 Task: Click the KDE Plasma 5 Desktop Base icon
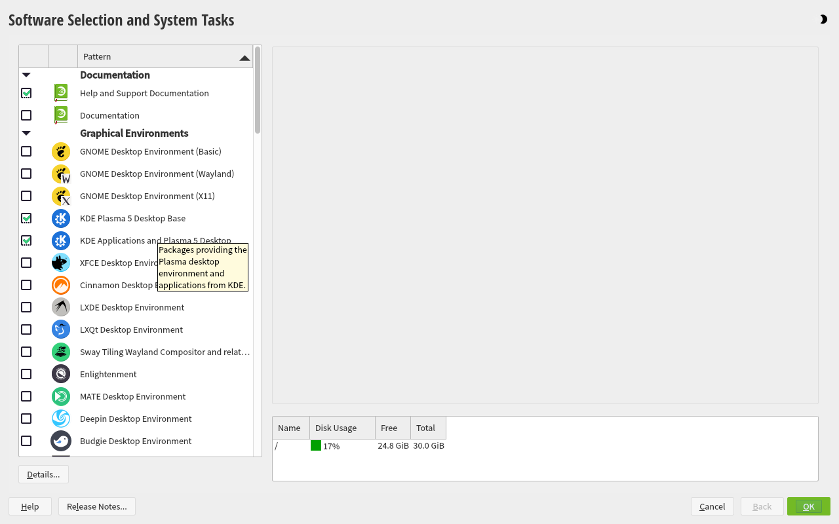pyautogui.click(x=61, y=218)
